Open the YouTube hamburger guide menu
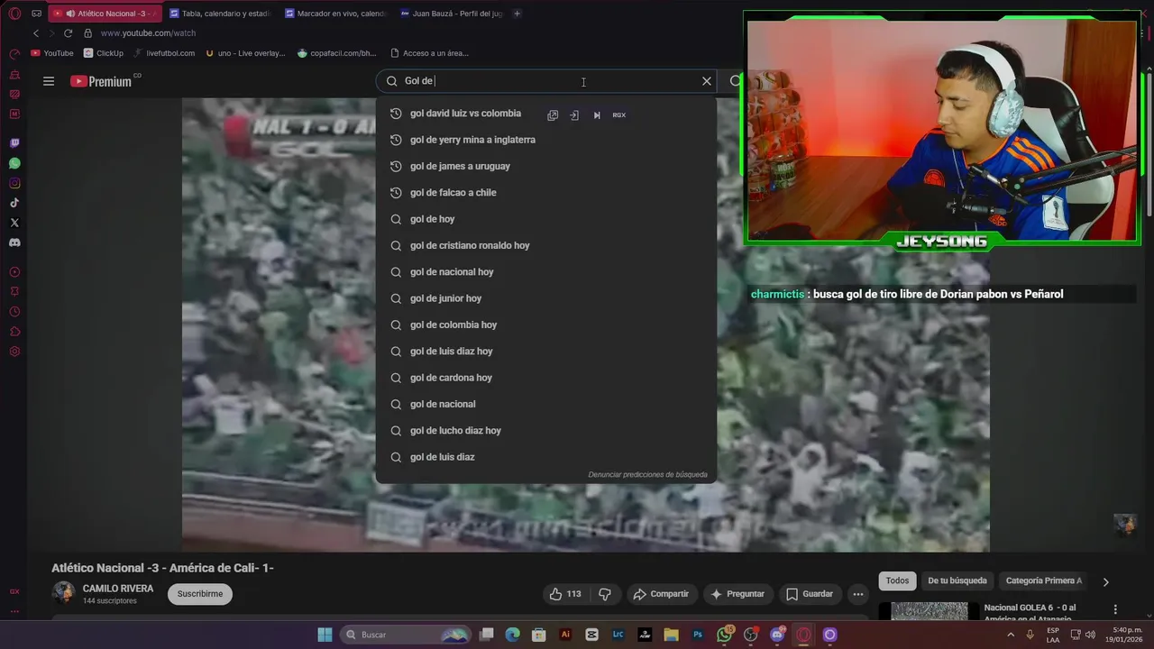Viewport: 1154px width, 649px height. (49, 81)
